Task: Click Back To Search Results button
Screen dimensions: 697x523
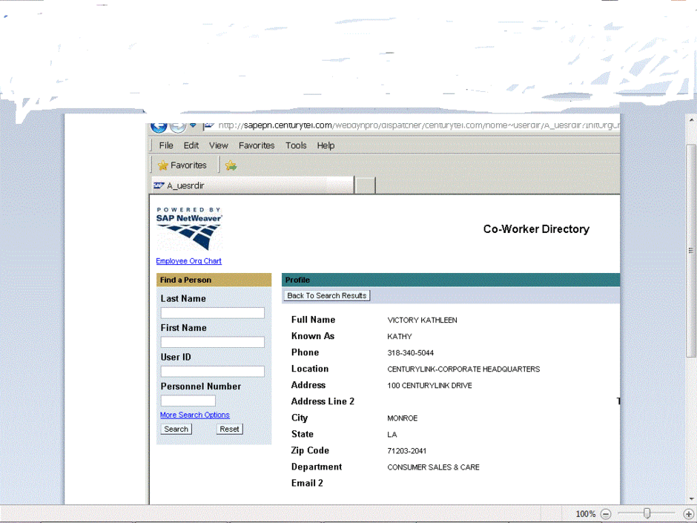Action: pyautogui.click(x=327, y=296)
